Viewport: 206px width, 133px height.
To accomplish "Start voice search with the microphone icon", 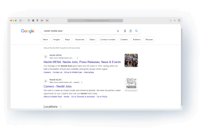I will [x=125, y=31].
